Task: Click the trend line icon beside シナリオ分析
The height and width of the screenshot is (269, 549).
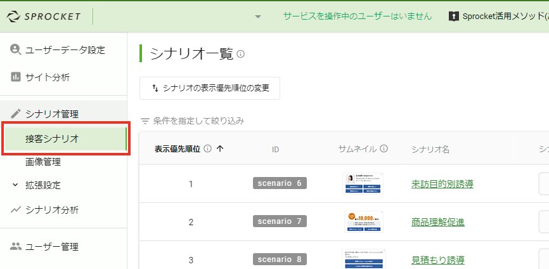Action: click(15, 209)
